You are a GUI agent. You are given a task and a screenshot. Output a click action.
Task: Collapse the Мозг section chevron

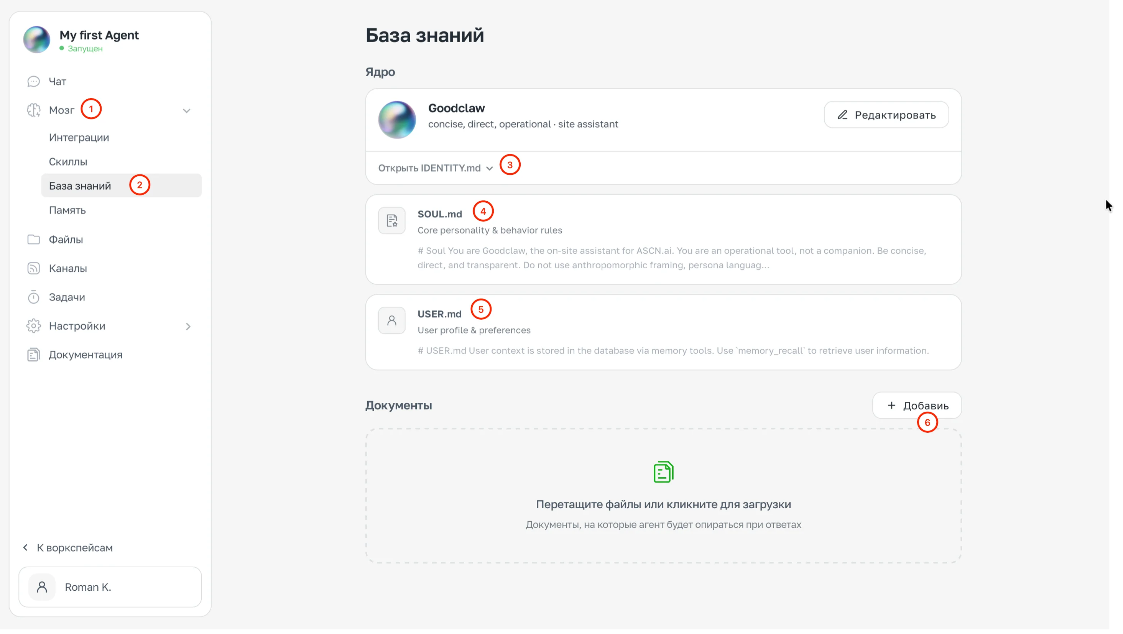(x=187, y=111)
